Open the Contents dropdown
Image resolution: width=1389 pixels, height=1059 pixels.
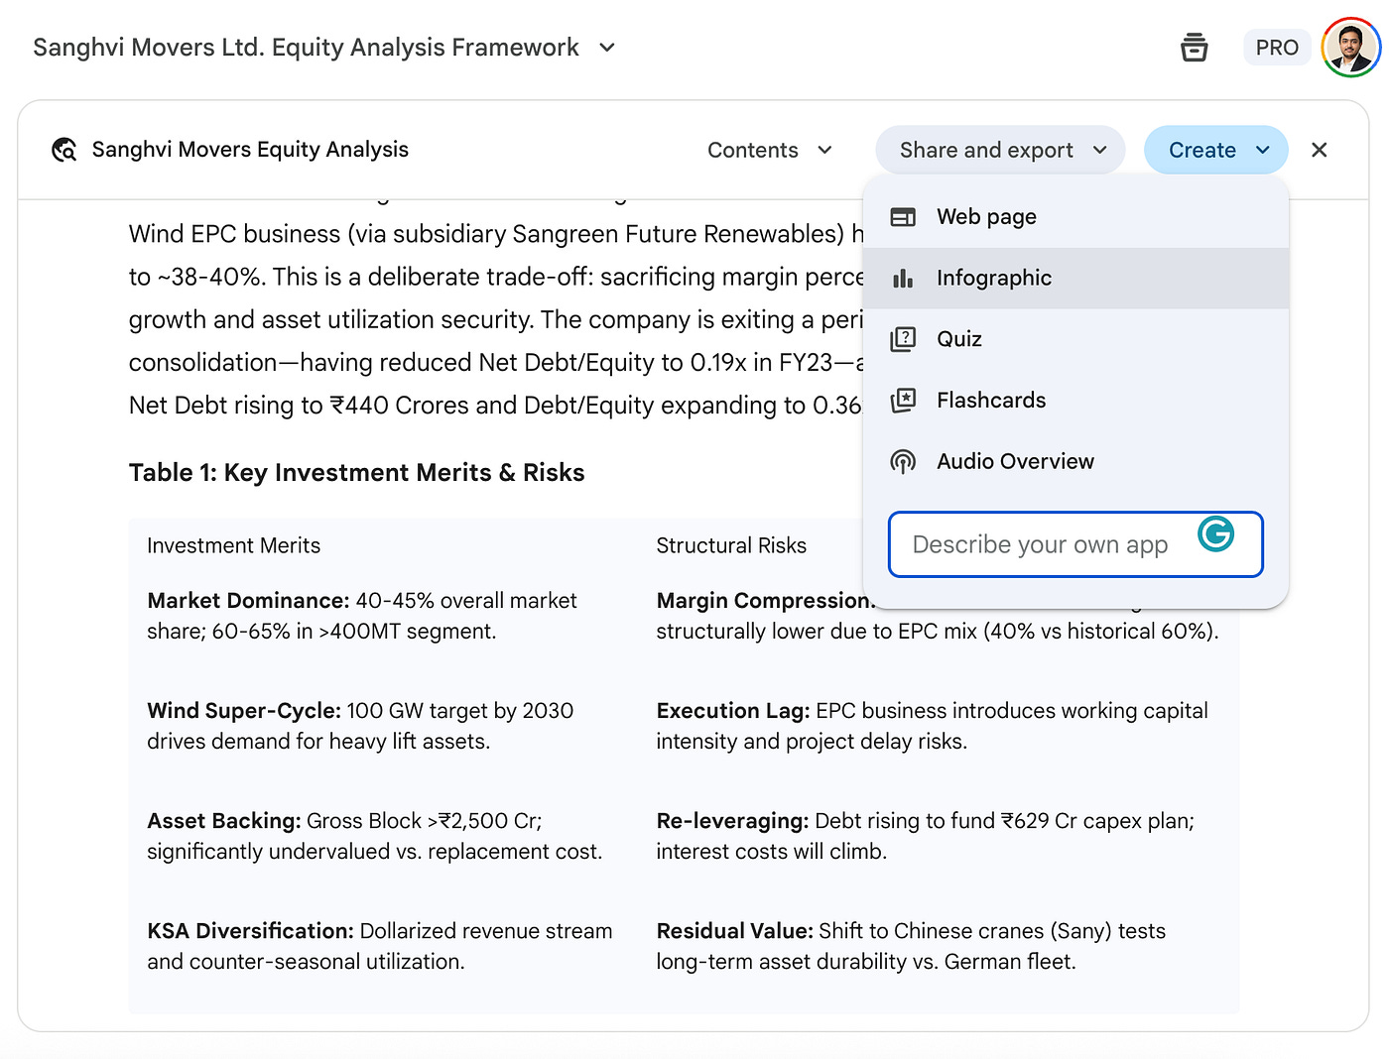click(770, 150)
